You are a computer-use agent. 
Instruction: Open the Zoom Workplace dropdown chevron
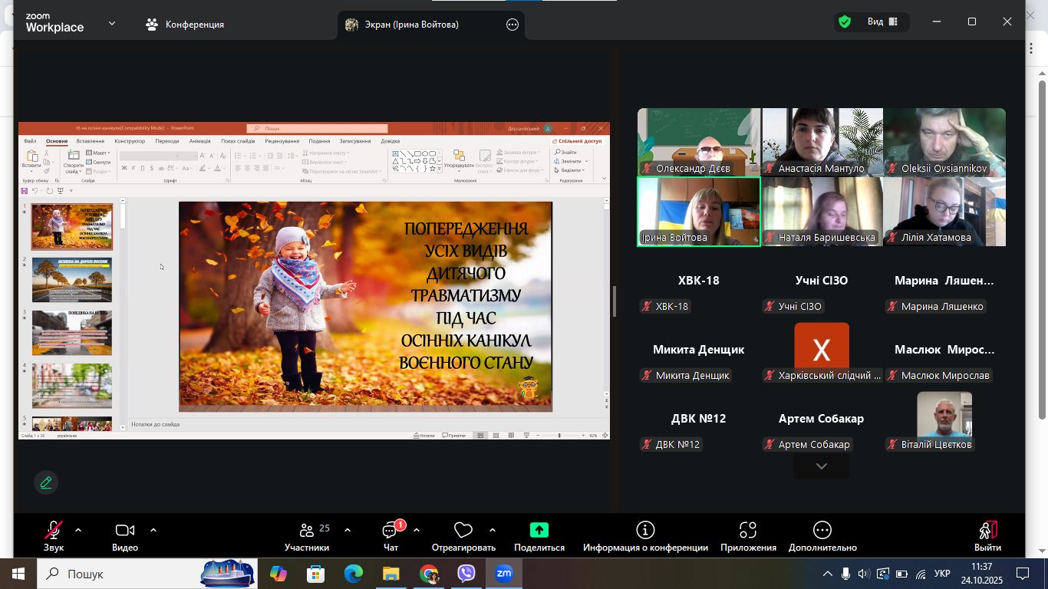tap(112, 23)
